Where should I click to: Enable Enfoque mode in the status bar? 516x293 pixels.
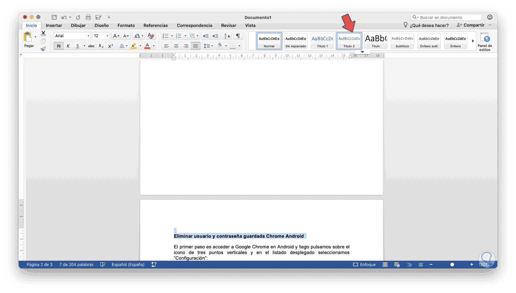[x=364, y=265]
